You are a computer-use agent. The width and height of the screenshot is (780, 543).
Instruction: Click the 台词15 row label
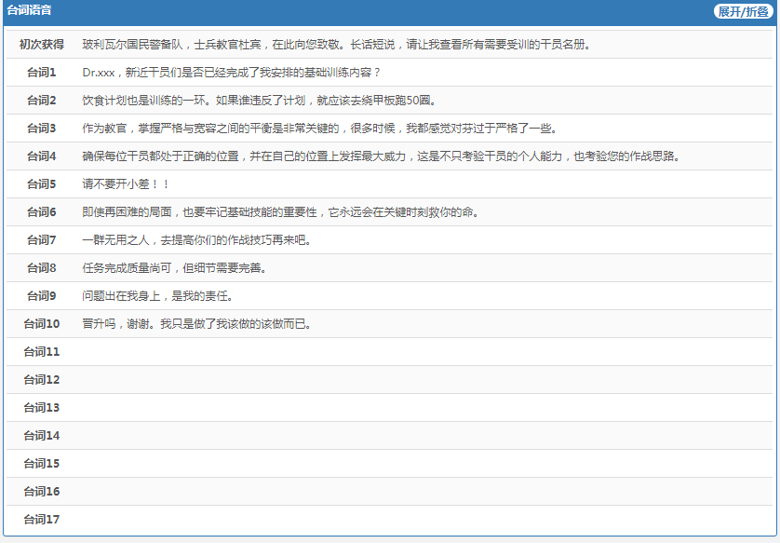click(x=42, y=464)
